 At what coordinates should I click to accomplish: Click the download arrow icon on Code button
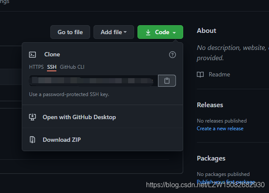click(148, 32)
